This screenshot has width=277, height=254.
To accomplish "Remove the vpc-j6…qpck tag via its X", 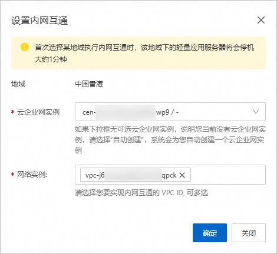I will pos(182,175).
